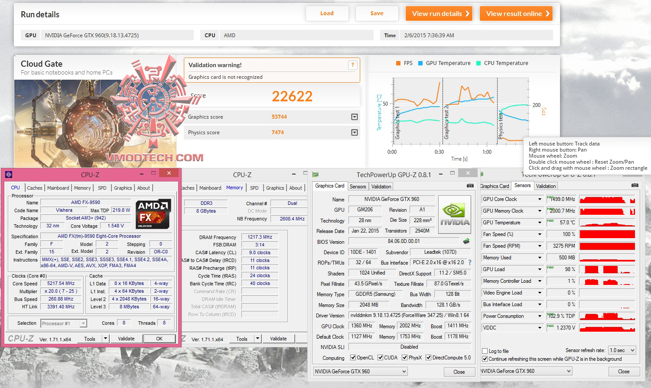The image size is (651, 388).
Task: Open Tools dropdown arrow in CPU-Z Memory window
Action: tap(257, 339)
